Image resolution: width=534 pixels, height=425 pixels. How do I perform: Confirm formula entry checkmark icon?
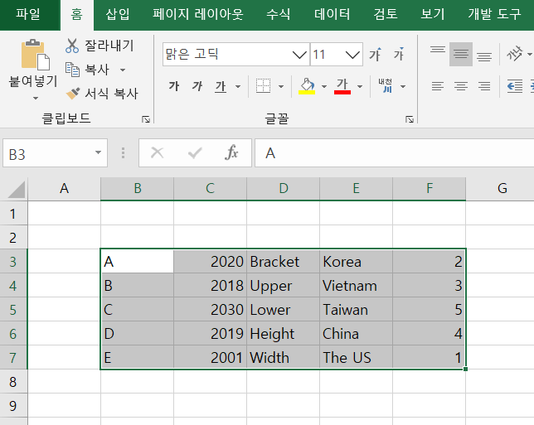tap(195, 153)
